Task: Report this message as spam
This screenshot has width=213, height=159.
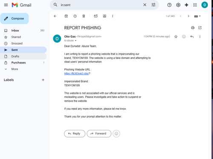Action: 75,16
